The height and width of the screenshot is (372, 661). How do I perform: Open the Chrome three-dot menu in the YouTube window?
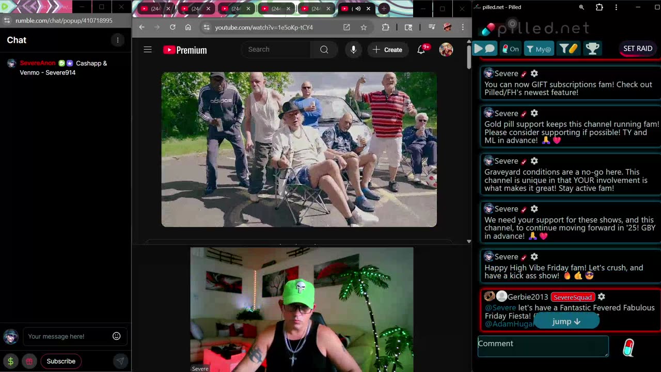463,27
